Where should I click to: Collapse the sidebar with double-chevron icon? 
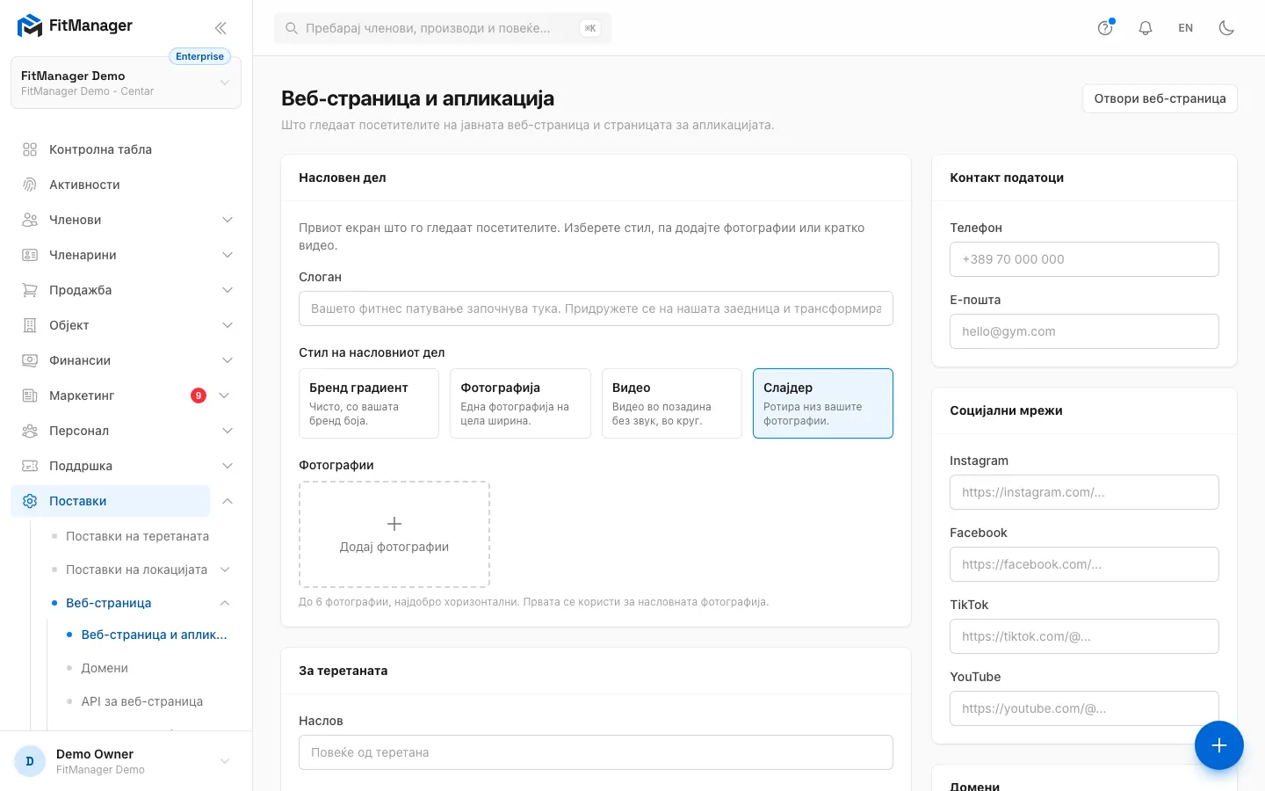point(220,28)
